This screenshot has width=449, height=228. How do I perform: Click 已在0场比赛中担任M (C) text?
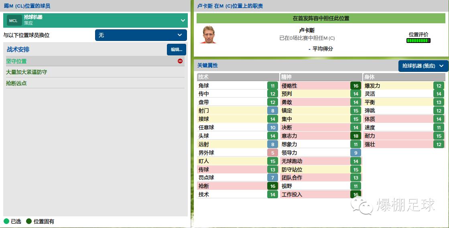[307, 38]
